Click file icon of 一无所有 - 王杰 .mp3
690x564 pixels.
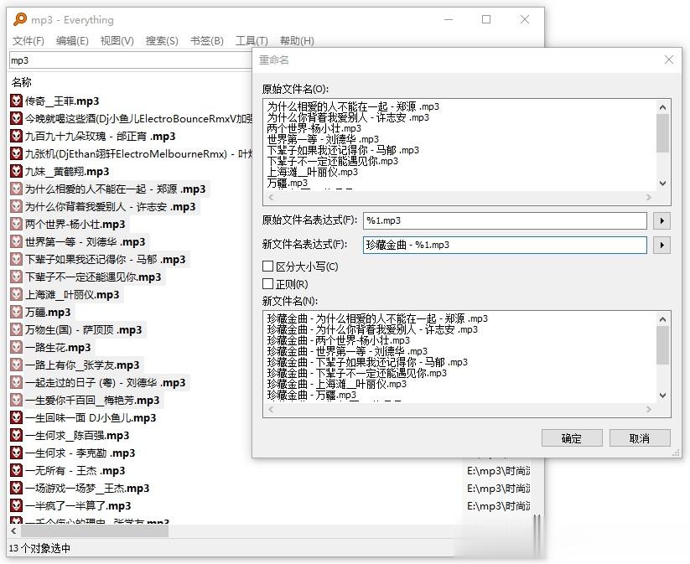(x=16, y=470)
